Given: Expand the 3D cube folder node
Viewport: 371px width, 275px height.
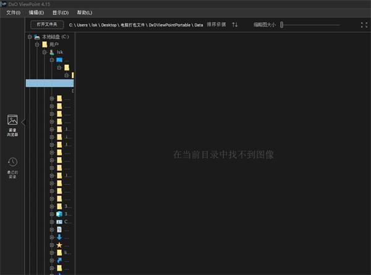Looking at the screenshot, I should tap(52, 214).
